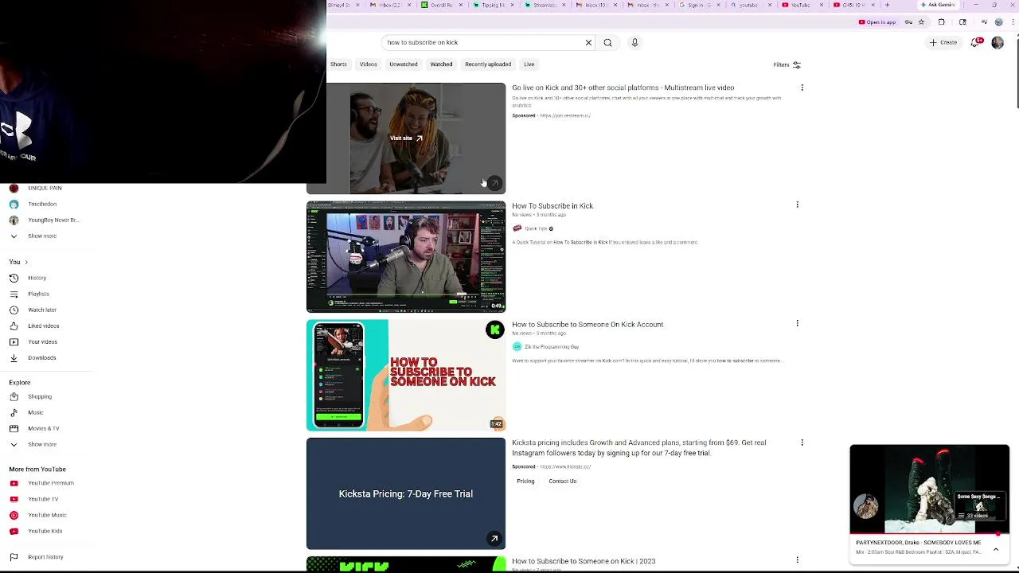The width and height of the screenshot is (1019, 573).
Task: Open the YouTube notifications bell
Action: 975,42
